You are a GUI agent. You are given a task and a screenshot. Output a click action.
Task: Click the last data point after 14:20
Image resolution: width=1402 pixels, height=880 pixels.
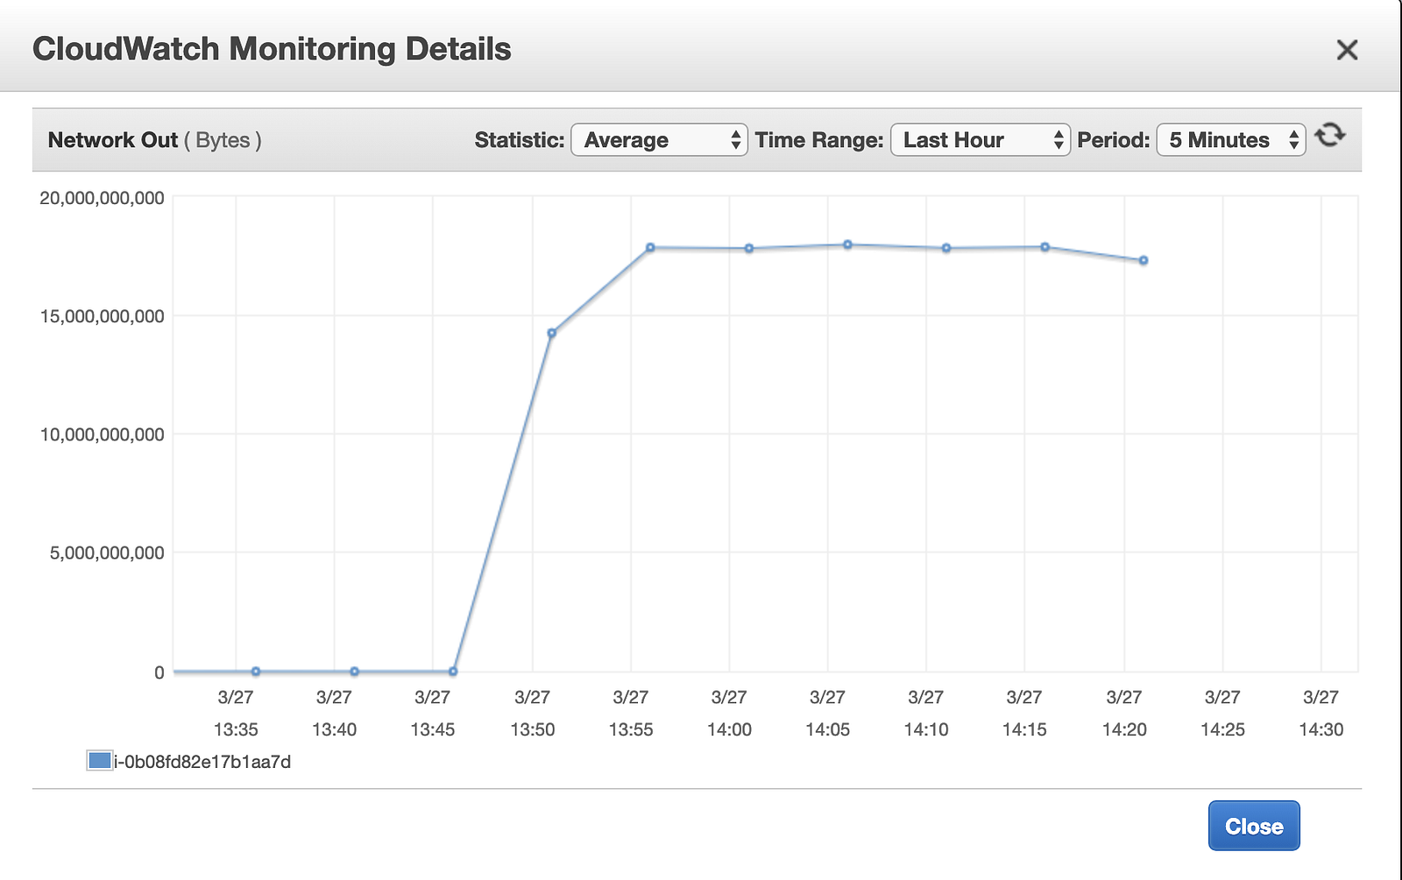pos(1144,261)
